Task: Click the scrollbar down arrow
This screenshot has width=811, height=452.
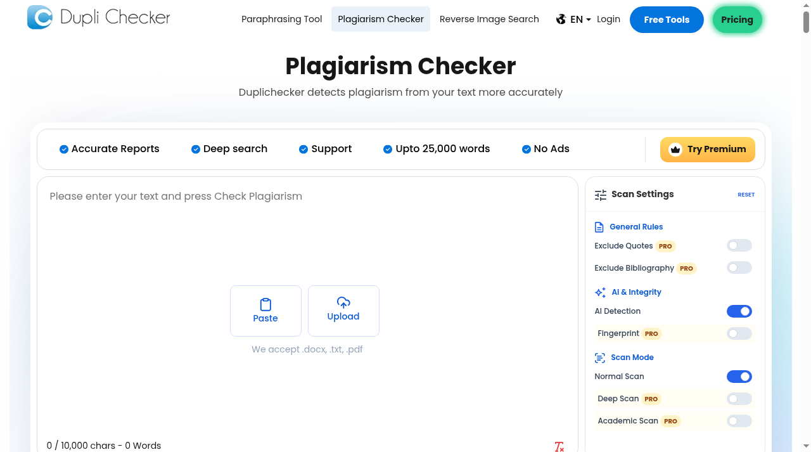Action: point(806,446)
